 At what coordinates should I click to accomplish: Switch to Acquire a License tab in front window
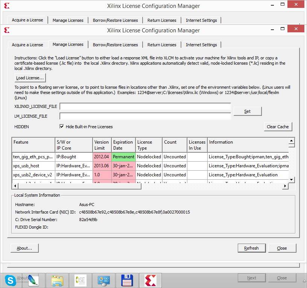[27, 45]
